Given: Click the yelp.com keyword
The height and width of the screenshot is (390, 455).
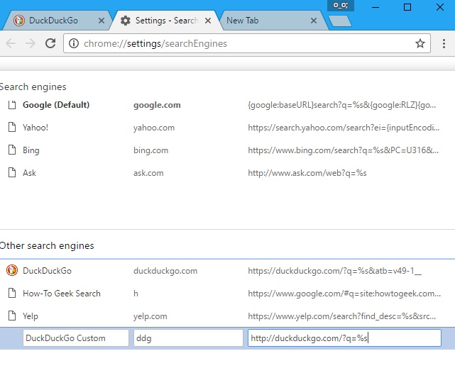Looking at the screenshot, I should (150, 316).
